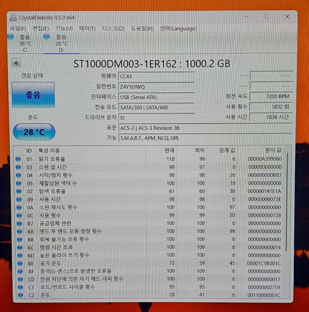Open the 도움말(H) menu
The width and height of the screenshot is (309, 312).
(x=142, y=29)
